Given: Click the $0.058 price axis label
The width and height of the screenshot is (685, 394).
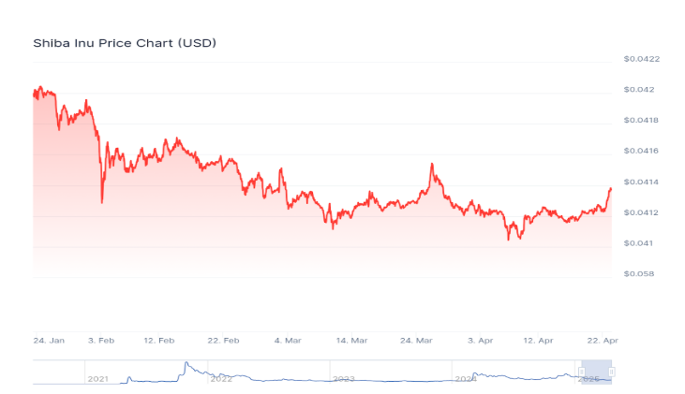Looking at the screenshot, I should pyautogui.click(x=642, y=274).
